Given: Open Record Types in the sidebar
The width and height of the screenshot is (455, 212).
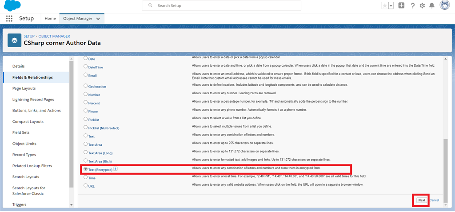Looking at the screenshot, I should tap(24, 155).
